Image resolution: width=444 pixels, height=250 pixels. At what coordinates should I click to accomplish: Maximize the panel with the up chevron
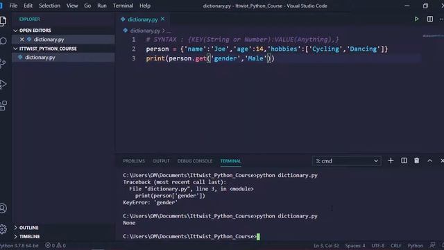(429, 160)
